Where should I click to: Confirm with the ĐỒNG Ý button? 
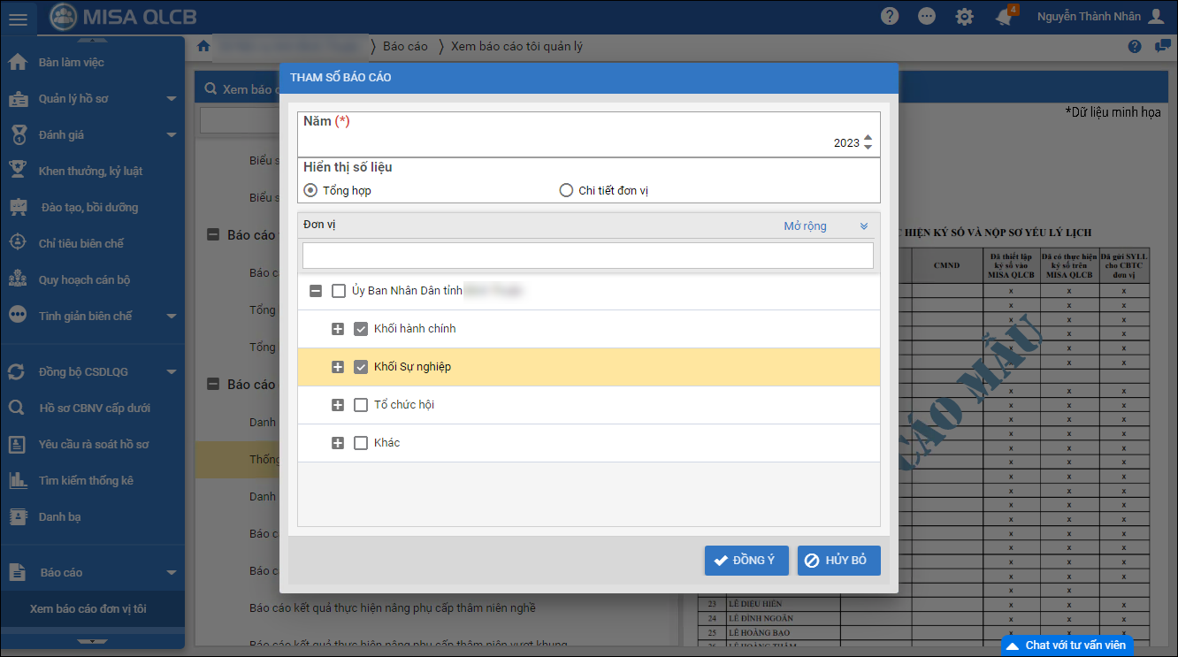746,561
